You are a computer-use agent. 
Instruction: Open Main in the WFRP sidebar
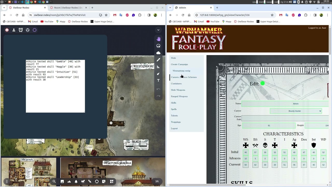[173, 58]
